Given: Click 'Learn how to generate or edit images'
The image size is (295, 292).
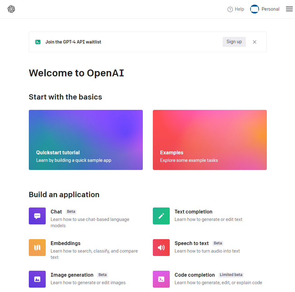Looking at the screenshot, I should [88, 283].
